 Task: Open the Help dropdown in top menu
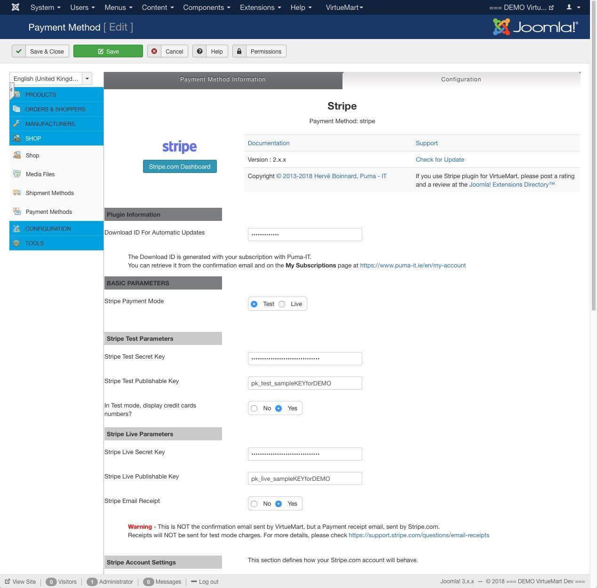tap(301, 7)
